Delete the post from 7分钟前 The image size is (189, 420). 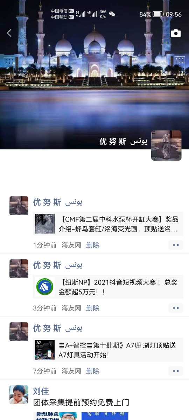point(93,371)
